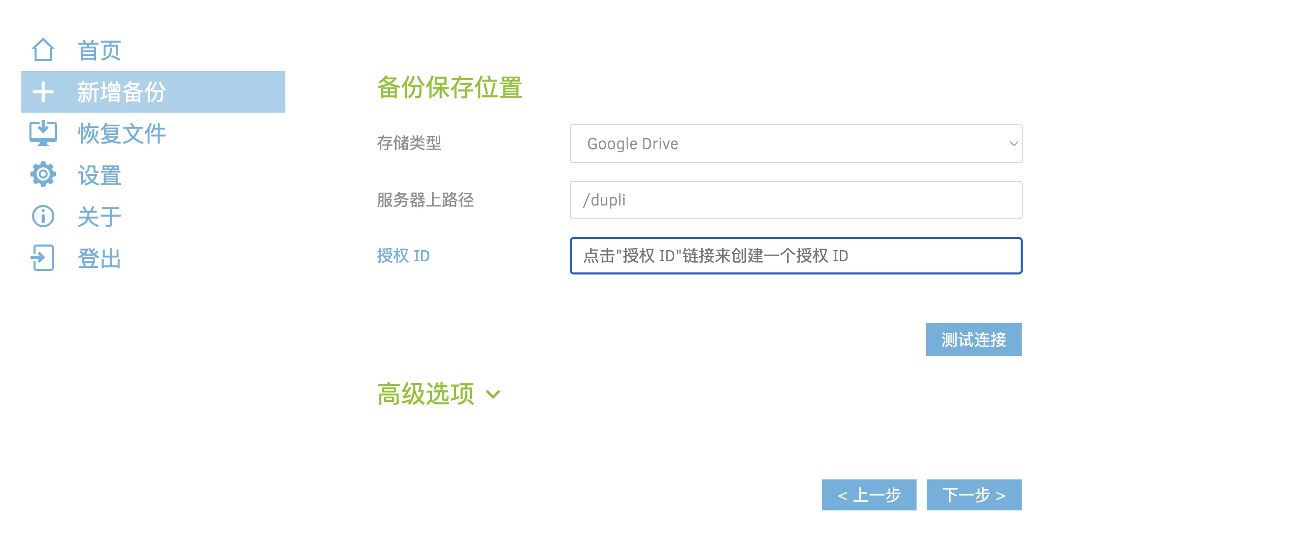Focus the 服务器上路径 input field
Screen dimensions: 1302x553
[796, 200]
